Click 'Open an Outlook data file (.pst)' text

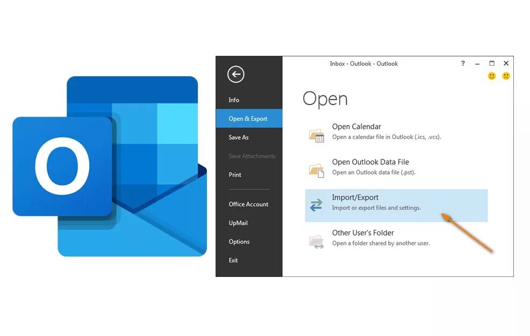tap(374, 172)
